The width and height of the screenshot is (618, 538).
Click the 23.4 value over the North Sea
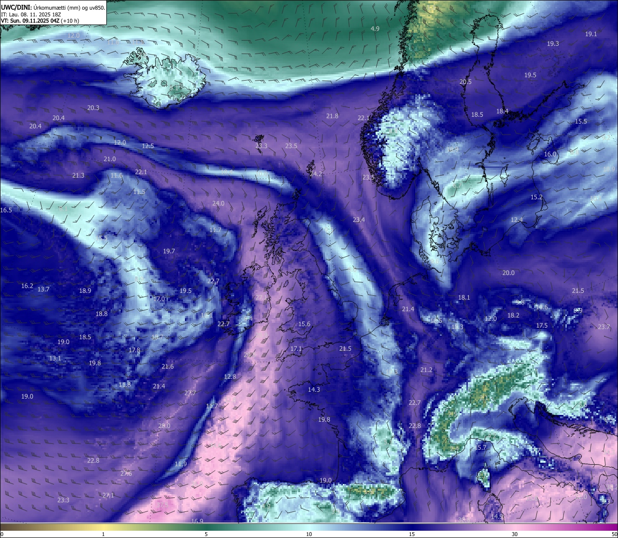pyautogui.click(x=359, y=220)
